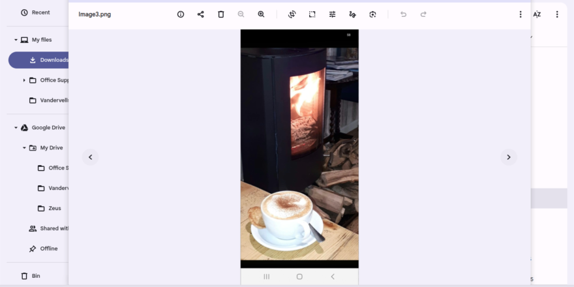574x287 pixels.
Task: Click the recent apps button in photo
Action: click(267, 277)
